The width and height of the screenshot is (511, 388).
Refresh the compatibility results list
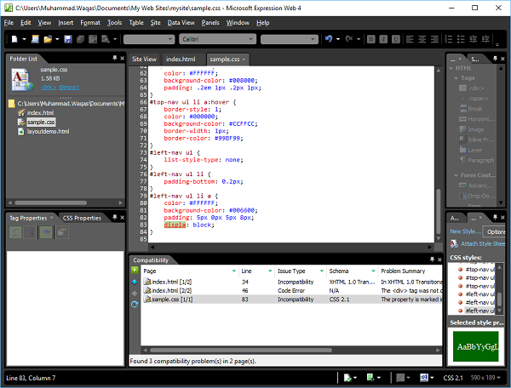135,304
